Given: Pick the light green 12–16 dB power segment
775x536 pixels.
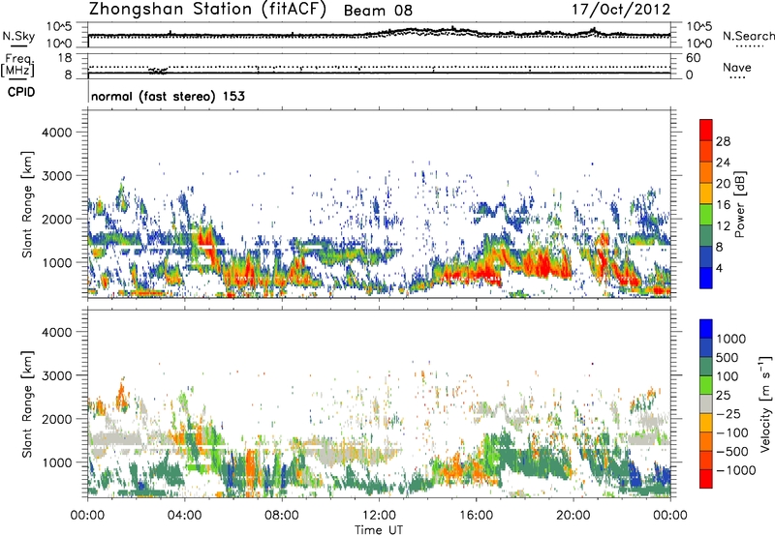Looking at the screenshot, I should tap(706, 215).
